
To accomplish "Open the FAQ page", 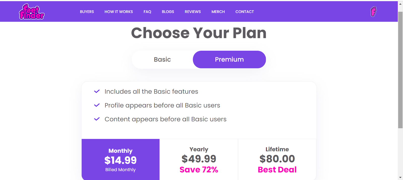I will (x=147, y=12).
